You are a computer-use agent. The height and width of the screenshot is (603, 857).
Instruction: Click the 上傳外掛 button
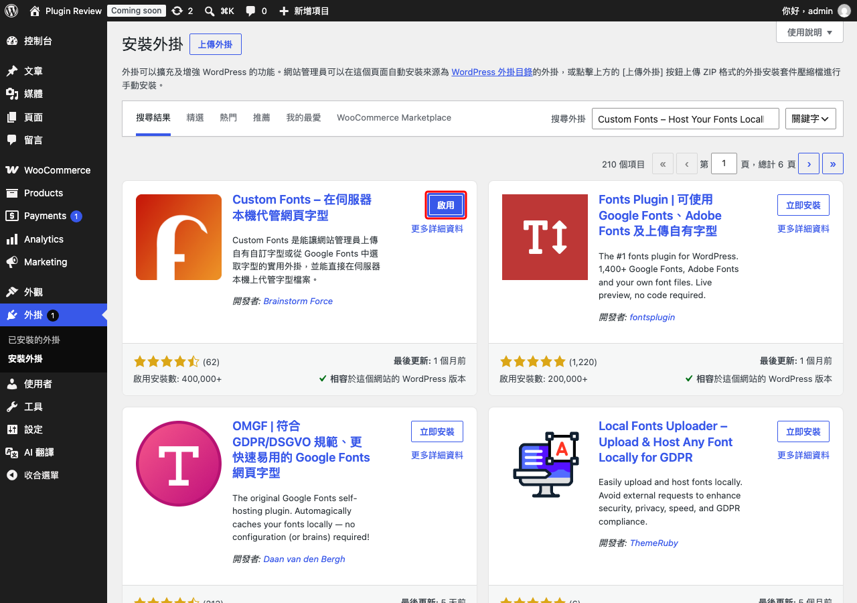click(x=216, y=44)
